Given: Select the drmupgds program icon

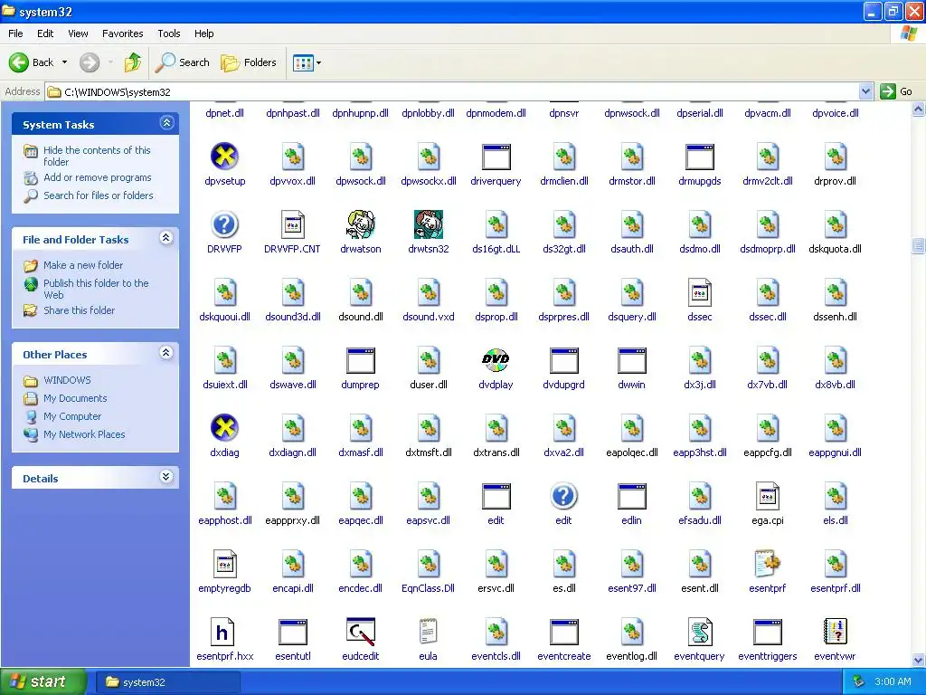Looking at the screenshot, I should (x=699, y=157).
